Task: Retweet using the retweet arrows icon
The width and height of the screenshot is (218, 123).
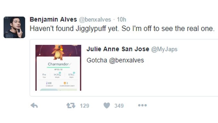Action: [x=71, y=105]
